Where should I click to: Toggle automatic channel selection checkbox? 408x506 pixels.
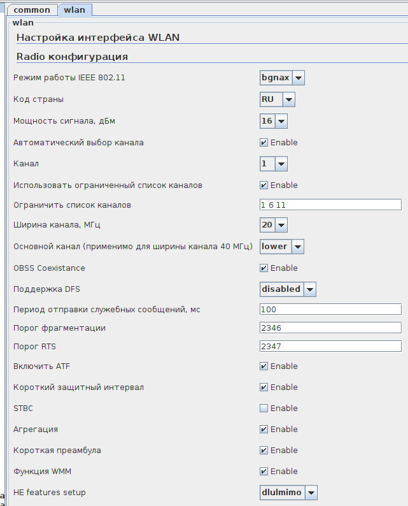point(264,143)
